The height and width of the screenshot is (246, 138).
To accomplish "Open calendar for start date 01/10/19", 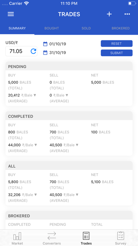I will [x=45, y=44].
